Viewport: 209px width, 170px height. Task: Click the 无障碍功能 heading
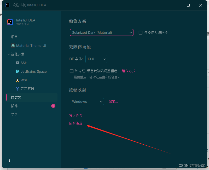tap(80, 47)
